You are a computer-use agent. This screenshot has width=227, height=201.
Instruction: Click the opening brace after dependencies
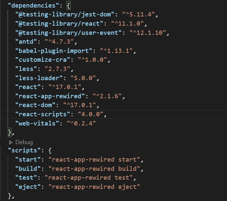[x=68, y=6]
